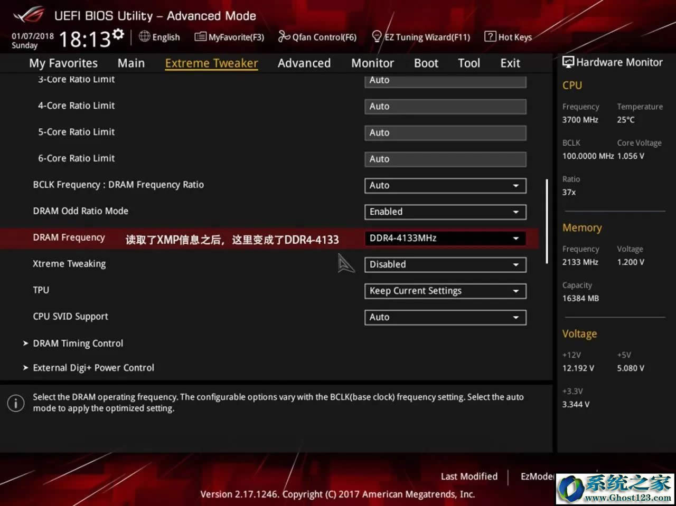The width and height of the screenshot is (676, 506).
Task: Launch the EZ Tuning Wizard
Action: (421, 37)
